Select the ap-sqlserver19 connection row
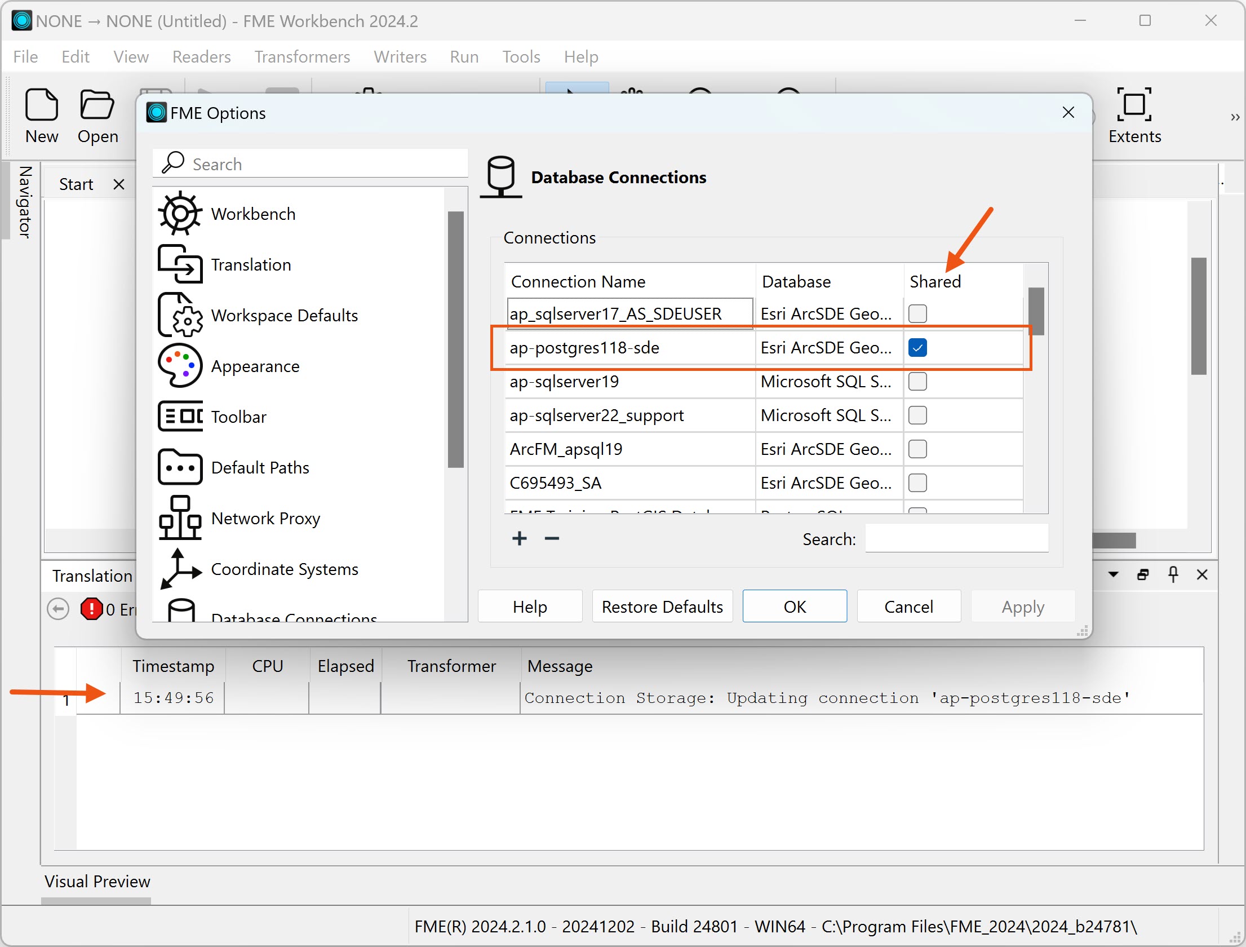This screenshot has width=1246, height=947. (x=764, y=382)
